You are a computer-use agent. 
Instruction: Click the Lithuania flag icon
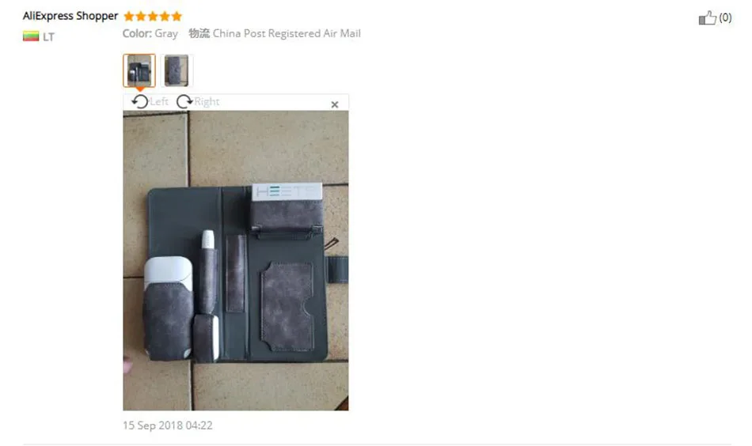31,36
